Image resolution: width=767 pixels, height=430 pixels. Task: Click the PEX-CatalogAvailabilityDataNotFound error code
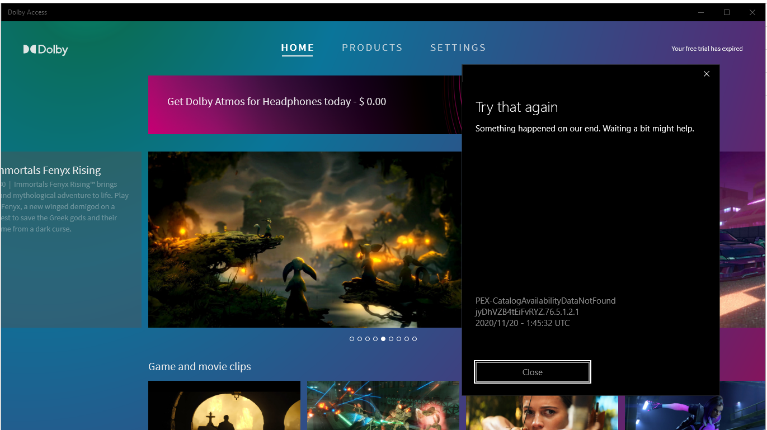point(545,301)
